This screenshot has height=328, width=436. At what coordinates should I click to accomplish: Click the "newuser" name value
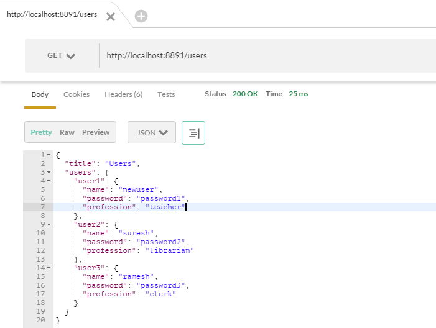point(138,189)
